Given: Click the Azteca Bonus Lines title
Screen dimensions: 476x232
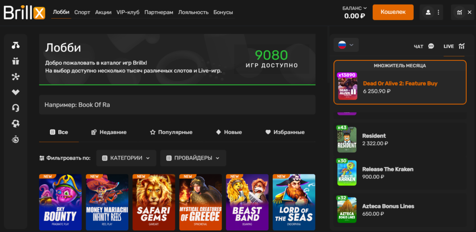Looking at the screenshot, I should tap(388, 206).
